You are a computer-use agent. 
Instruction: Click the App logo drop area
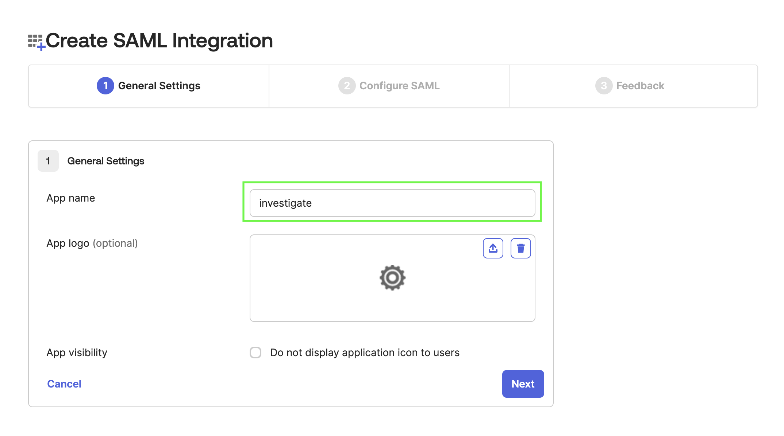point(392,299)
